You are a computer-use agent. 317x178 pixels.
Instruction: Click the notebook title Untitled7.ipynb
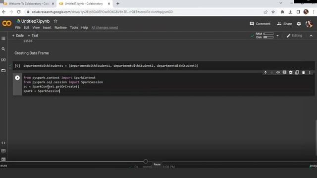click(x=35, y=21)
